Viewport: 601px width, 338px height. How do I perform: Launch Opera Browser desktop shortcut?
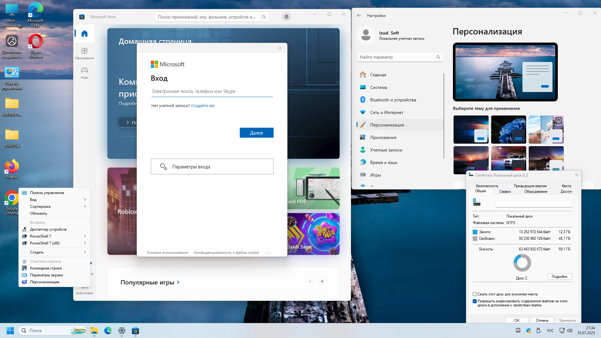(35, 46)
